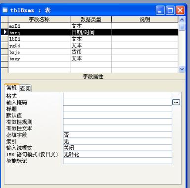Close the tblBxmx table window

point(180,10)
